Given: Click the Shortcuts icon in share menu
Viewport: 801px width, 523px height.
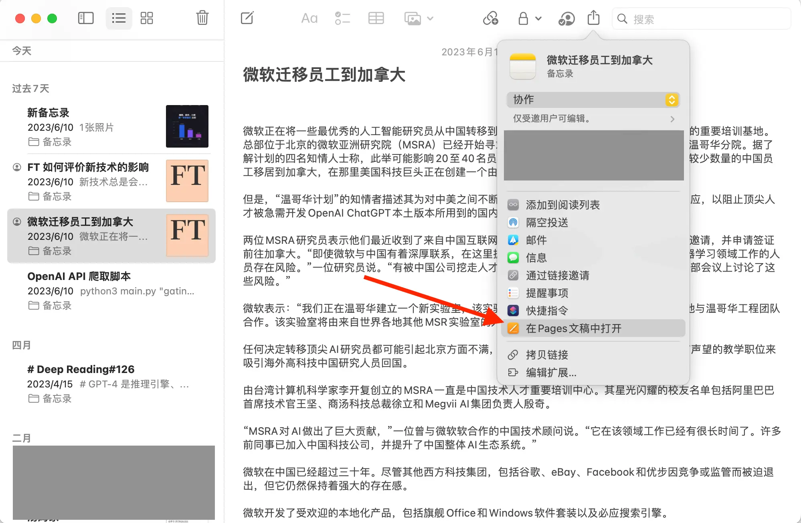Looking at the screenshot, I should tap(513, 311).
